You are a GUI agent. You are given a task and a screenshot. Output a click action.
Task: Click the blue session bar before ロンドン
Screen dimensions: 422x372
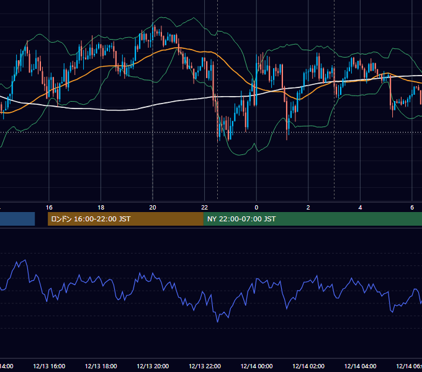[x=17, y=219]
